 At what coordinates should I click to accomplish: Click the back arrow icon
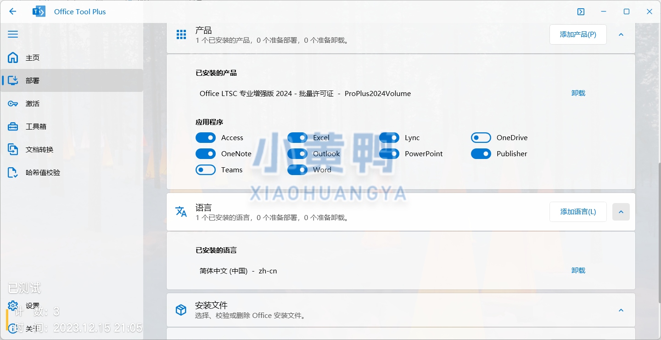tap(12, 11)
